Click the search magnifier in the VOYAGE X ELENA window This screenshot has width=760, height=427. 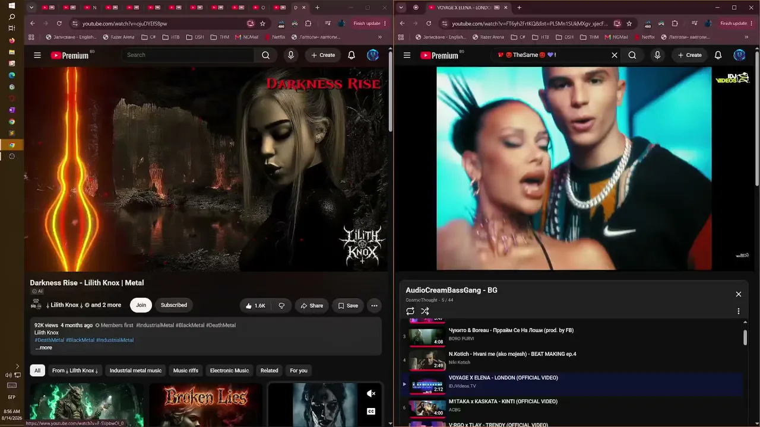click(632, 55)
